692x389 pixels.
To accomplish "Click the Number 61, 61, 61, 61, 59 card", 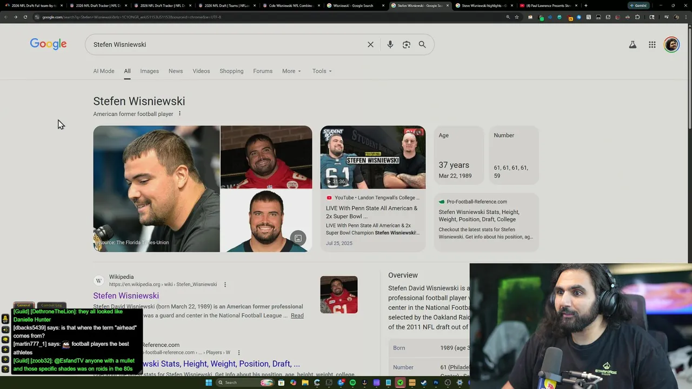I will coord(514,155).
